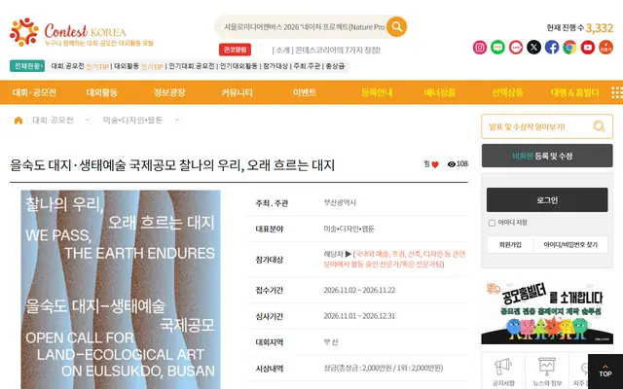The width and height of the screenshot is (623, 389).
Task: Click the red participant eligibility text
Action: pos(394,260)
